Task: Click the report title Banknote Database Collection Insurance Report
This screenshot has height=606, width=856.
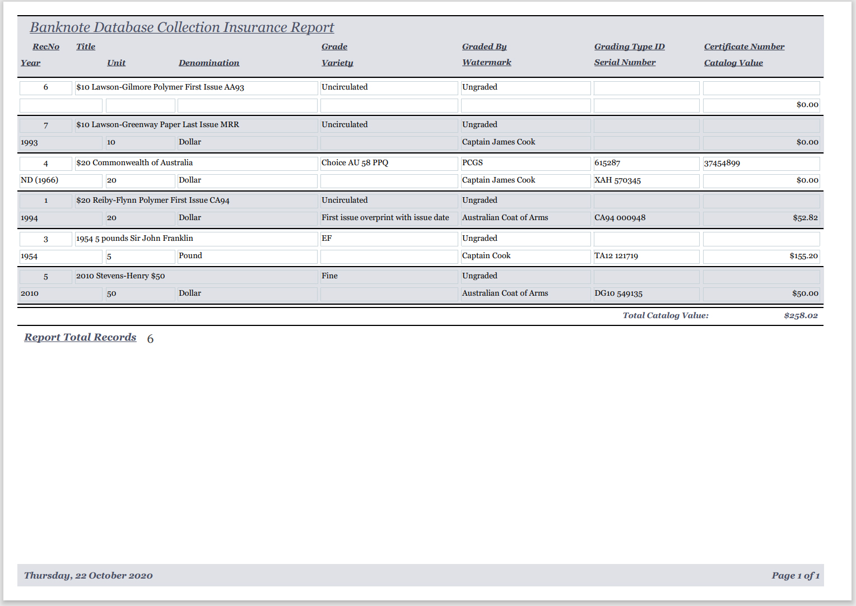Action: pos(182,27)
